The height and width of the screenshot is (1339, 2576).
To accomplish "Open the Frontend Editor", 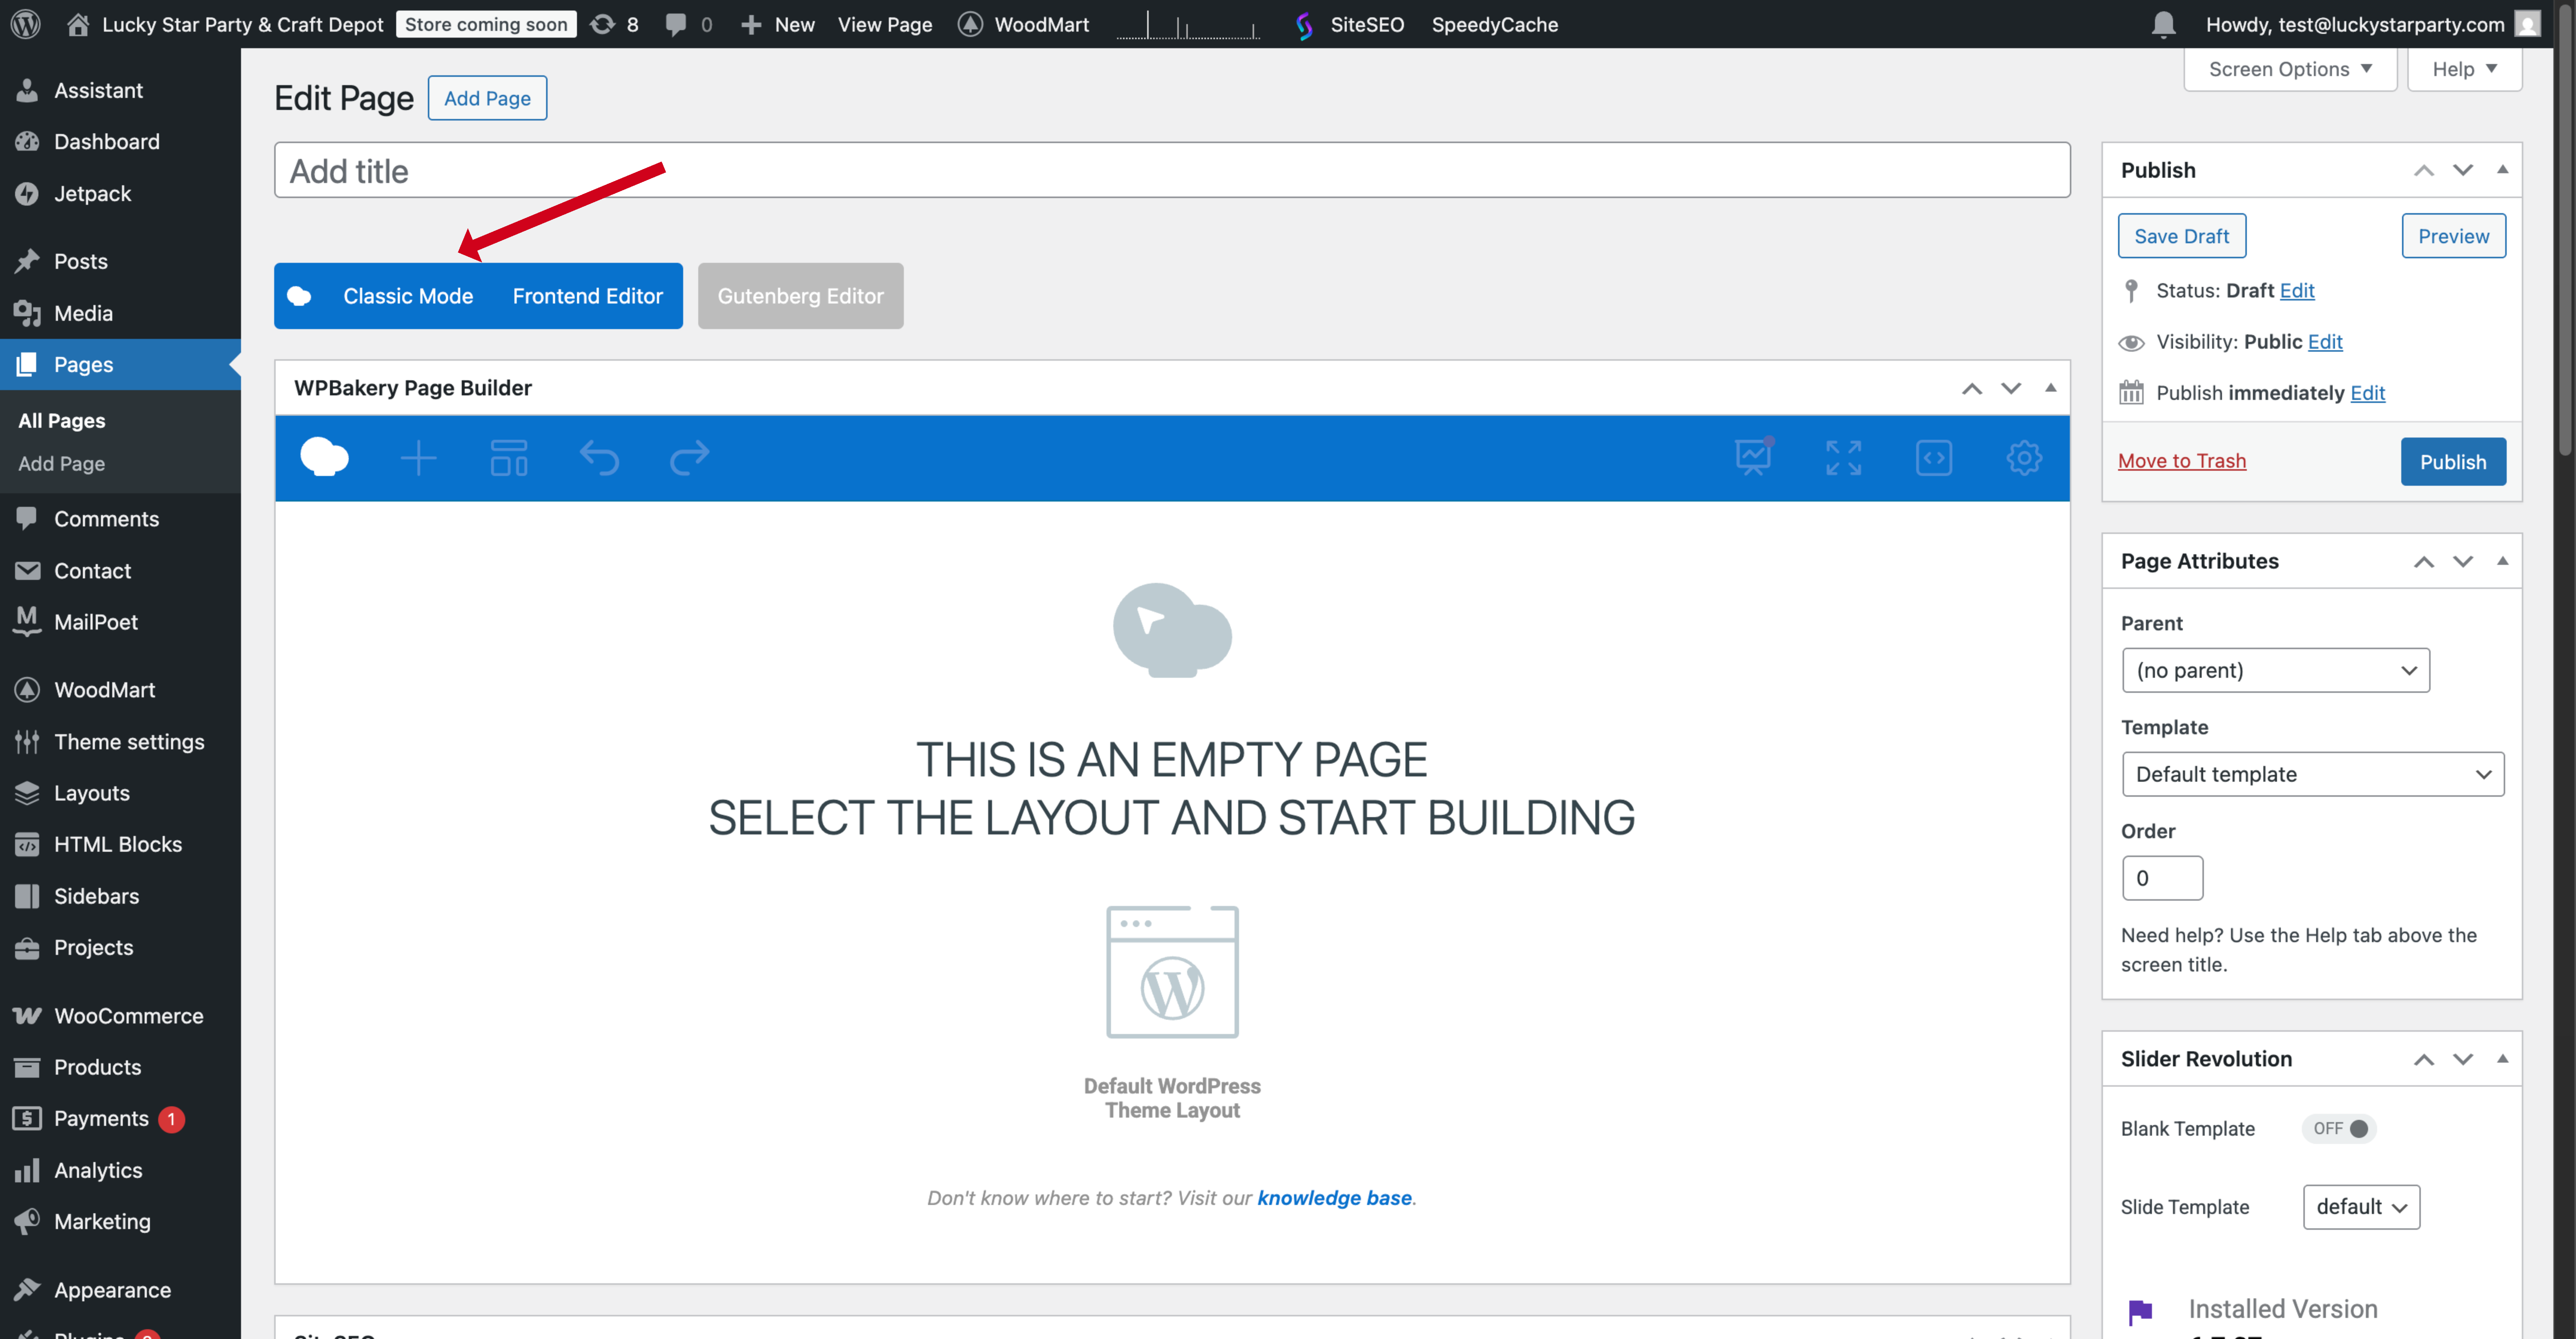I will [587, 296].
